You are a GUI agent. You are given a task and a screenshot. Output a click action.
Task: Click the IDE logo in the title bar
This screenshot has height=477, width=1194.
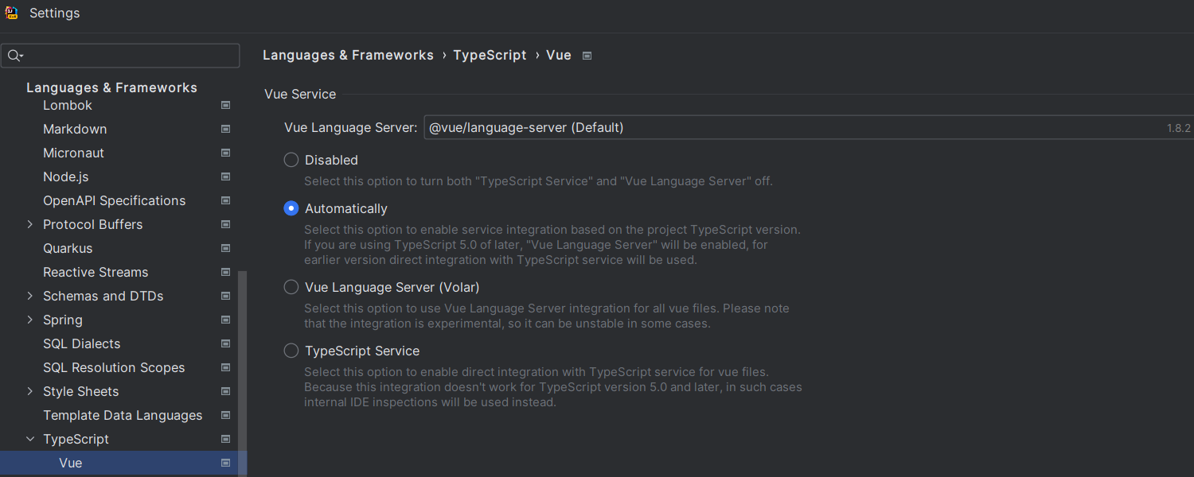[x=12, y=13]
